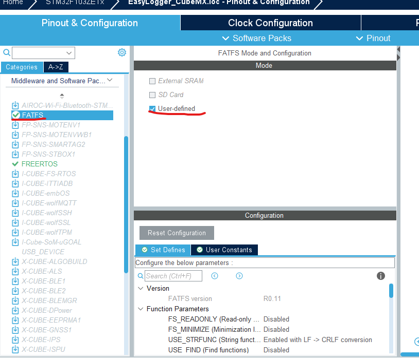Open the User Constants tab
Screen dimensions: 419x358
click(x=224, y=250)
